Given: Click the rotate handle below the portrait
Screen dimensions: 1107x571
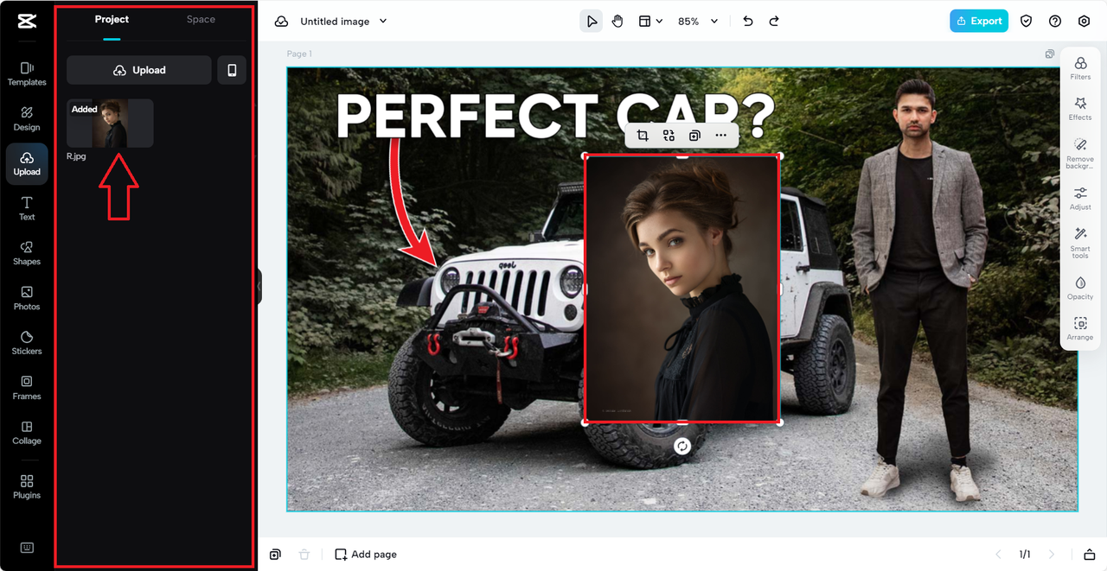Looking at the screenshot, I should coord(682,446).
